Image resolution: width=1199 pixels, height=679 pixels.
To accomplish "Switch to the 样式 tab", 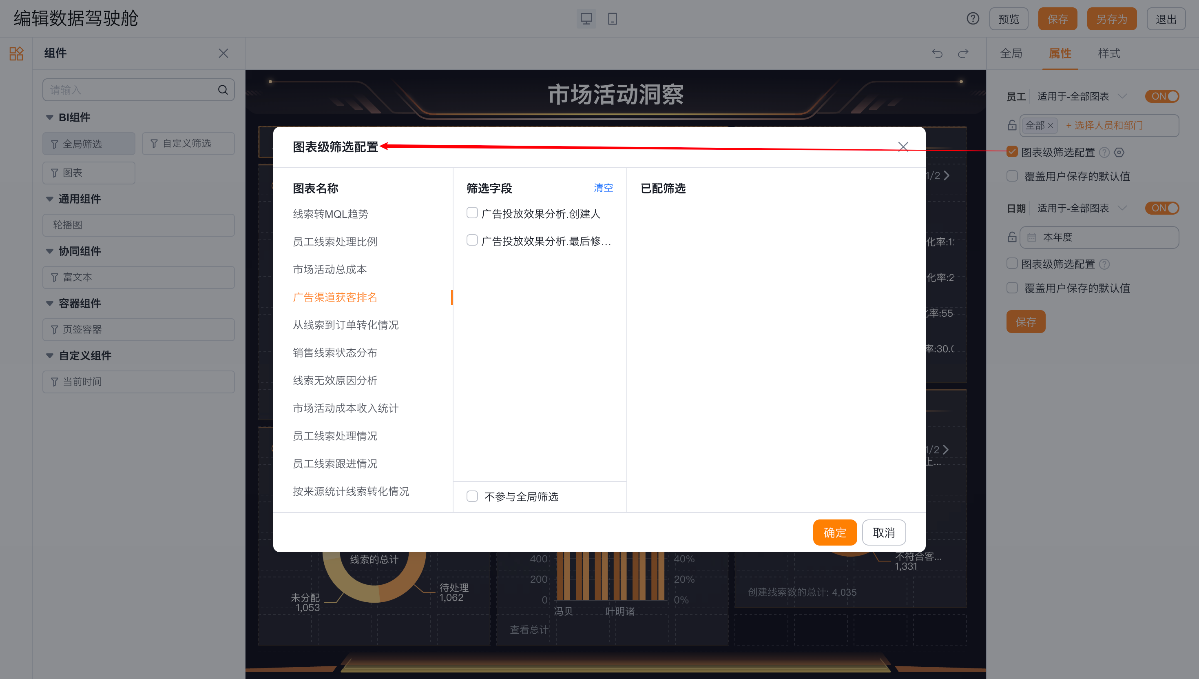I will (1108, 53).
